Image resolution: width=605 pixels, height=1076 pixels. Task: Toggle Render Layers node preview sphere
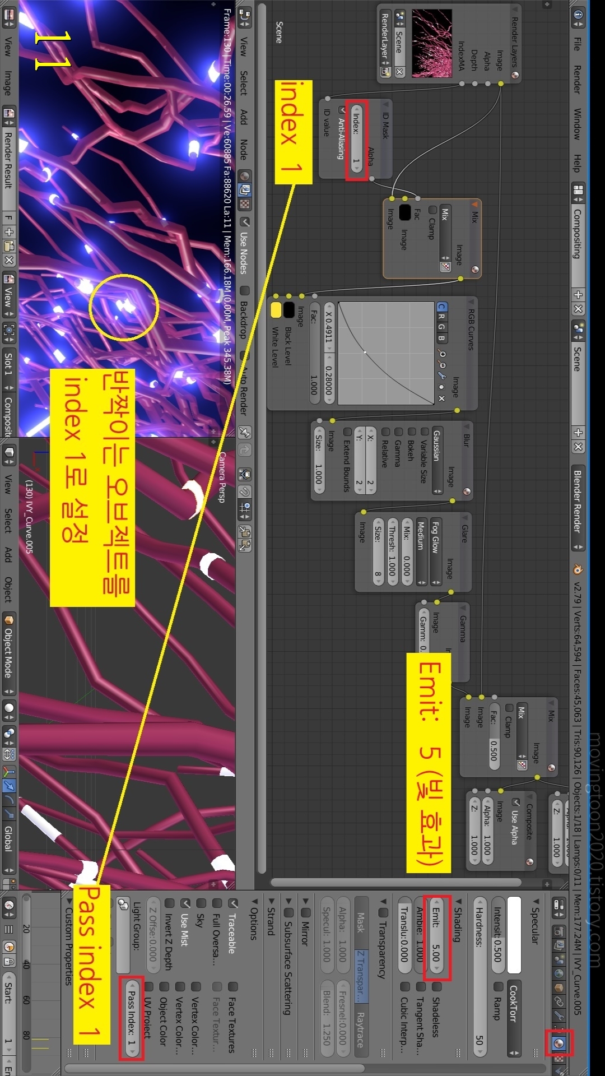(x=514, y=75)
